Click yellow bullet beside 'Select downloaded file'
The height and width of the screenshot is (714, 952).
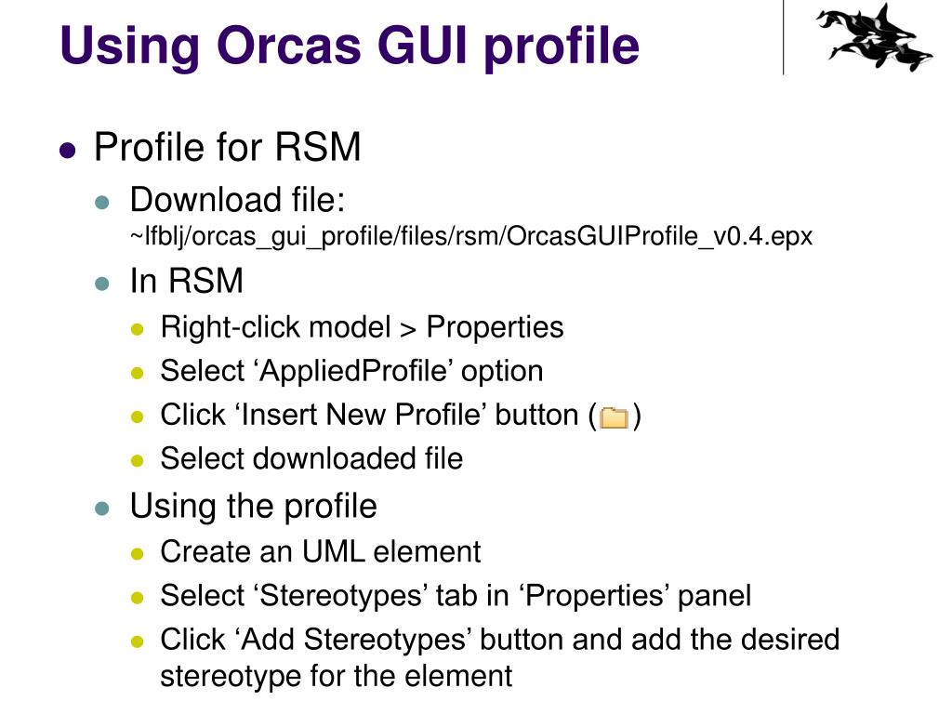(x=138, y=461)
